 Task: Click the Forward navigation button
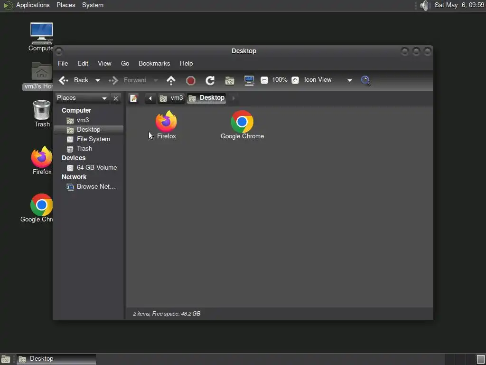(x=127, y=80)
